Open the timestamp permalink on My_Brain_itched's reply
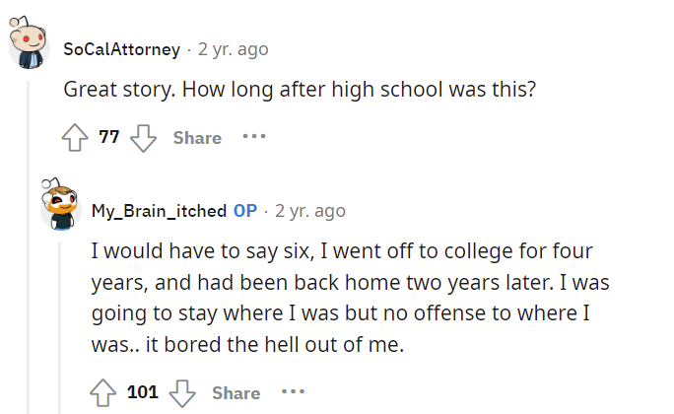This screenshot has height=414, width=674. pos(310,211)
